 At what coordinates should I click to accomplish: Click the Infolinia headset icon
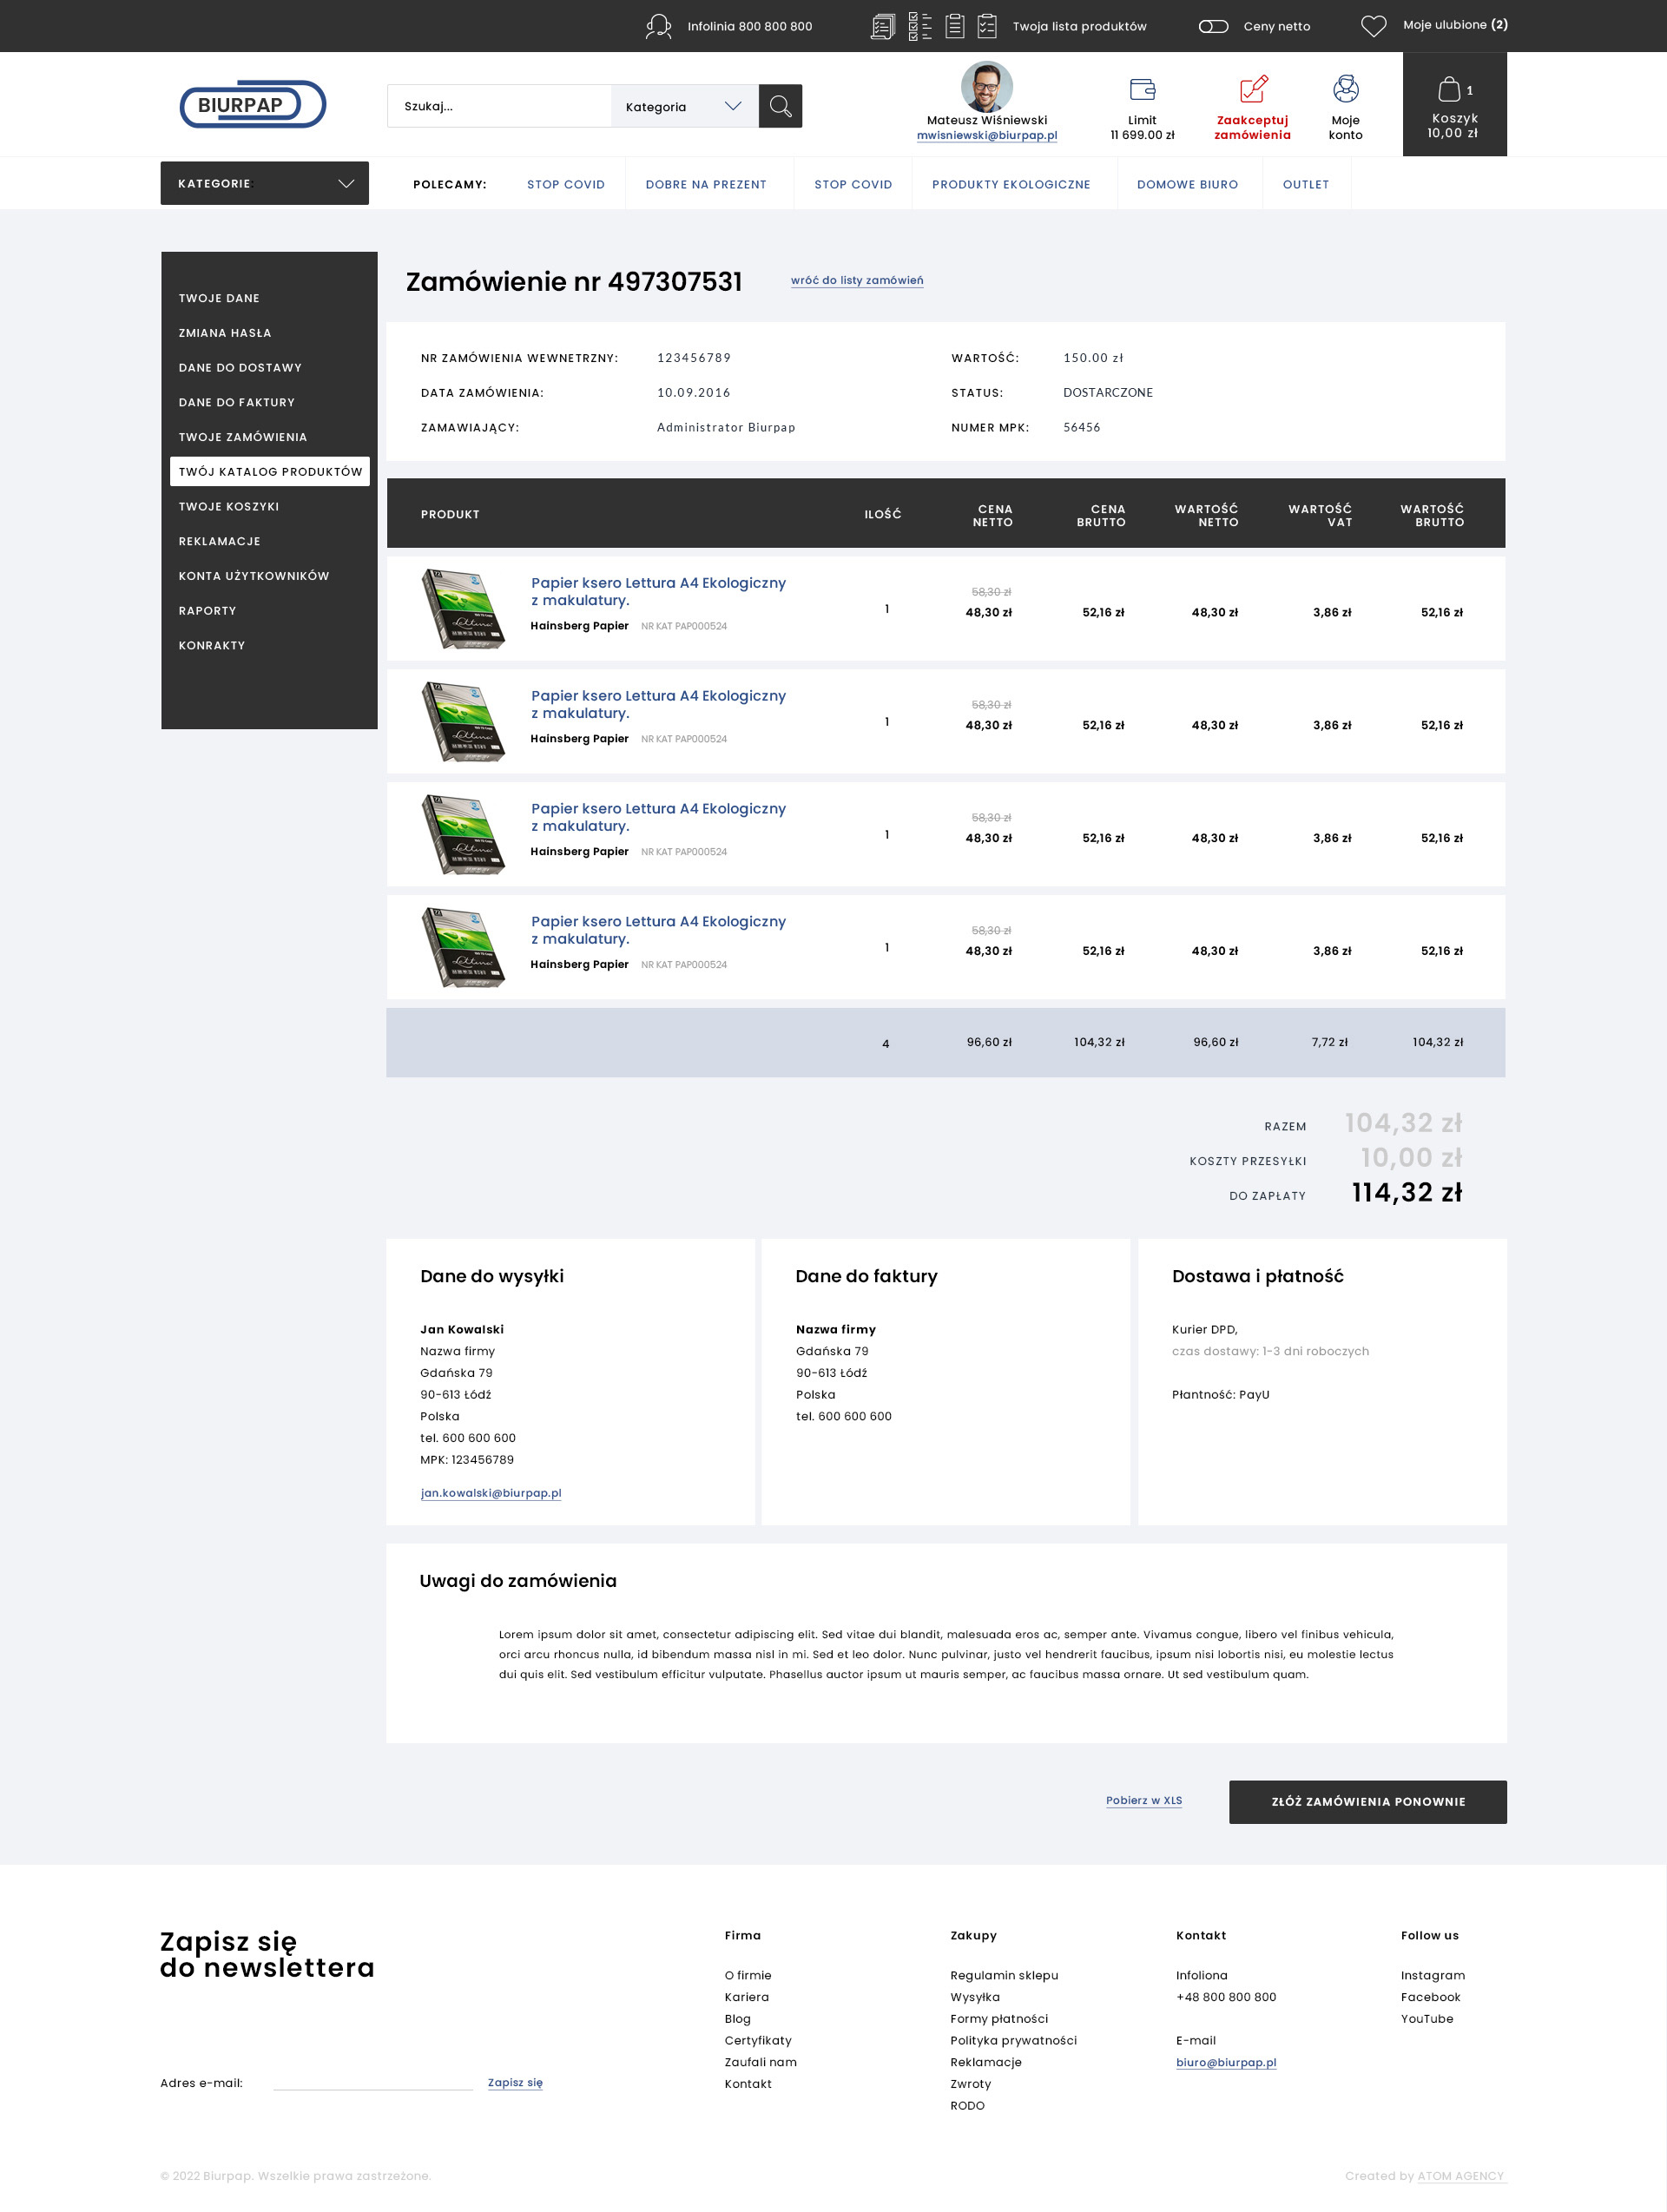658,26
